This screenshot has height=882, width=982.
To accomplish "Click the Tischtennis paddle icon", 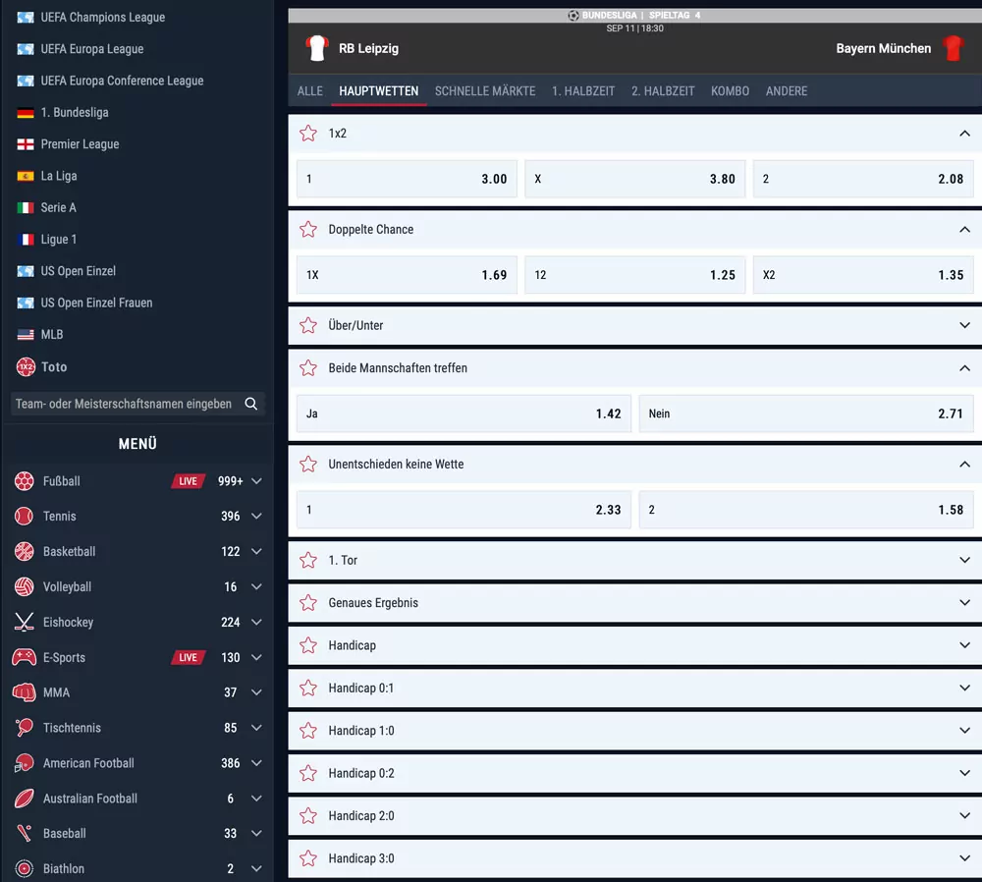I will 25,727.
